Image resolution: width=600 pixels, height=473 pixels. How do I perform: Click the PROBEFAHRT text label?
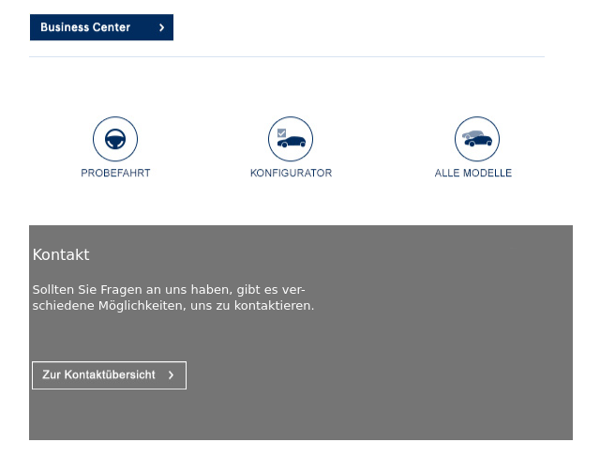click(x=115, y=173)
